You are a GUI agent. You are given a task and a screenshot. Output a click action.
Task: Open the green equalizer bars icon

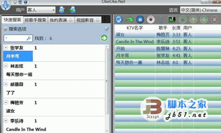172,19
